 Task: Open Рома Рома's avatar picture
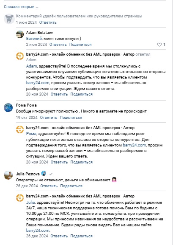(x=8, y=107)
